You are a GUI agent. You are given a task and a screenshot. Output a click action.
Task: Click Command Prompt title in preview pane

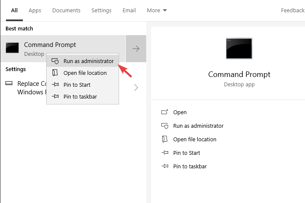[x=239, y=74]
